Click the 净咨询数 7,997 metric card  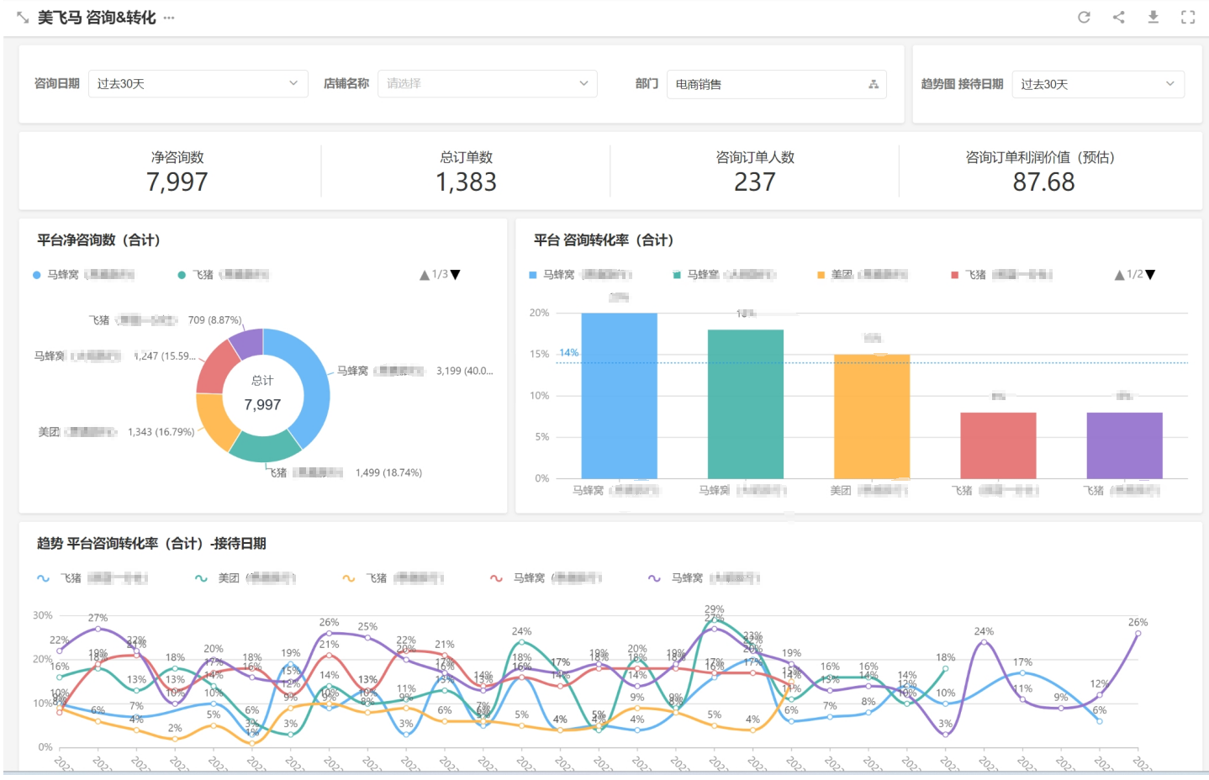[177, 171]
